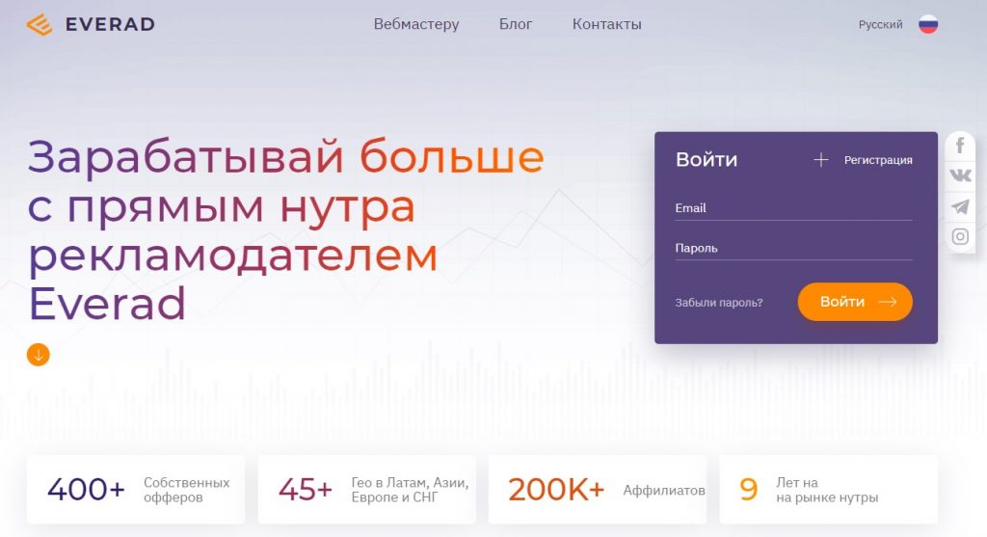
Task: Click the headline word рекламодателем
Action: click(x=233, y=256)
